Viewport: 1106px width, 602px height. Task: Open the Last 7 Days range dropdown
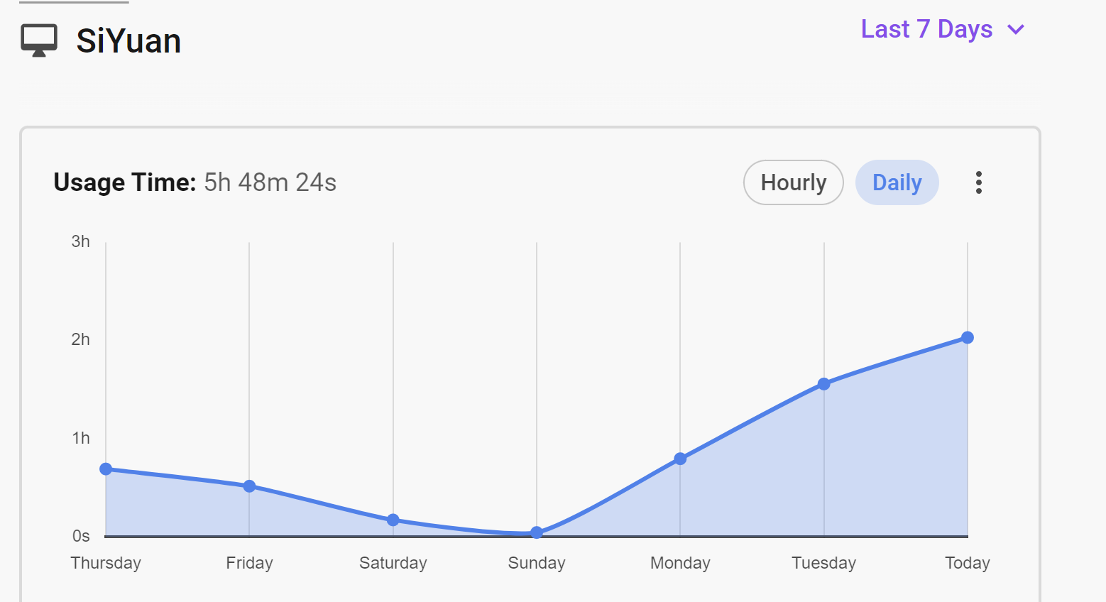926,29
